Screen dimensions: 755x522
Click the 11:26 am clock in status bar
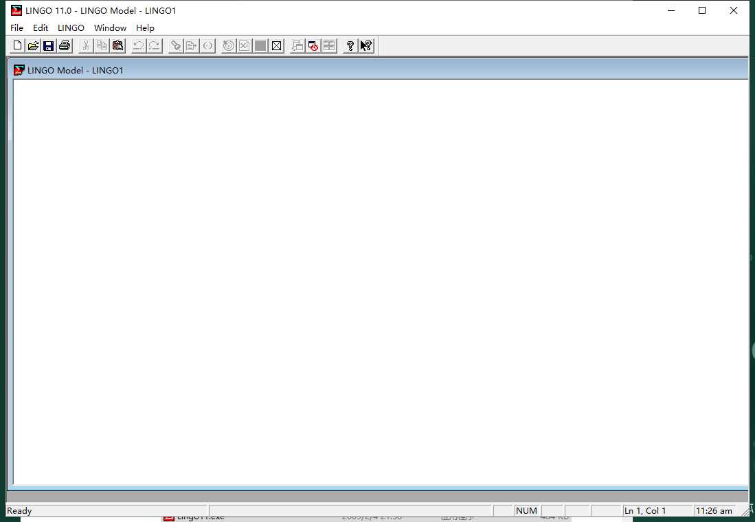pos(714,511)
